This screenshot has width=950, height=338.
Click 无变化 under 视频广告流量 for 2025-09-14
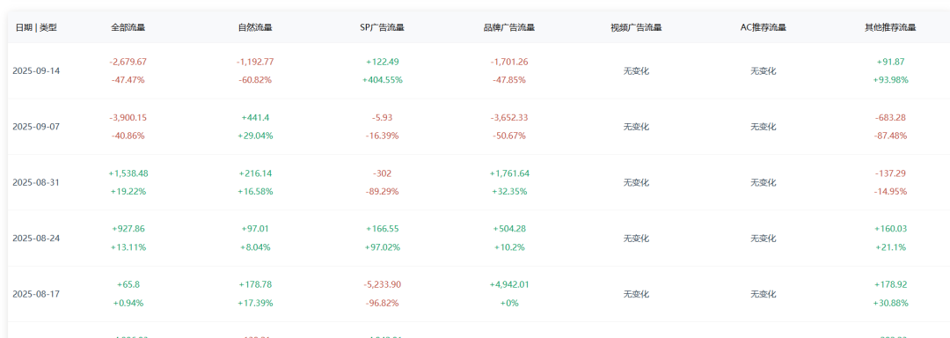coord(636,71)
